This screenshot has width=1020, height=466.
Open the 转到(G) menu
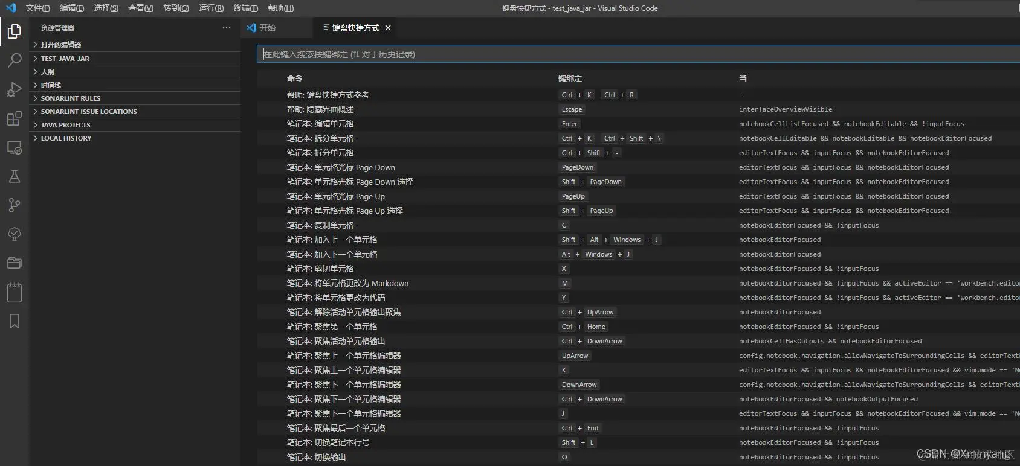pos(176,8)
